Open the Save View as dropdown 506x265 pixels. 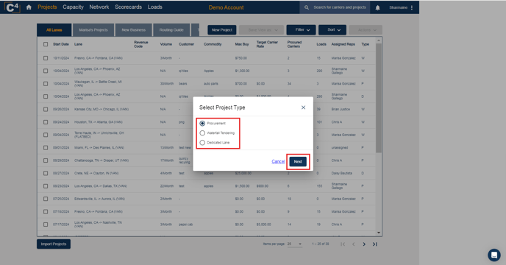[261, 29]
